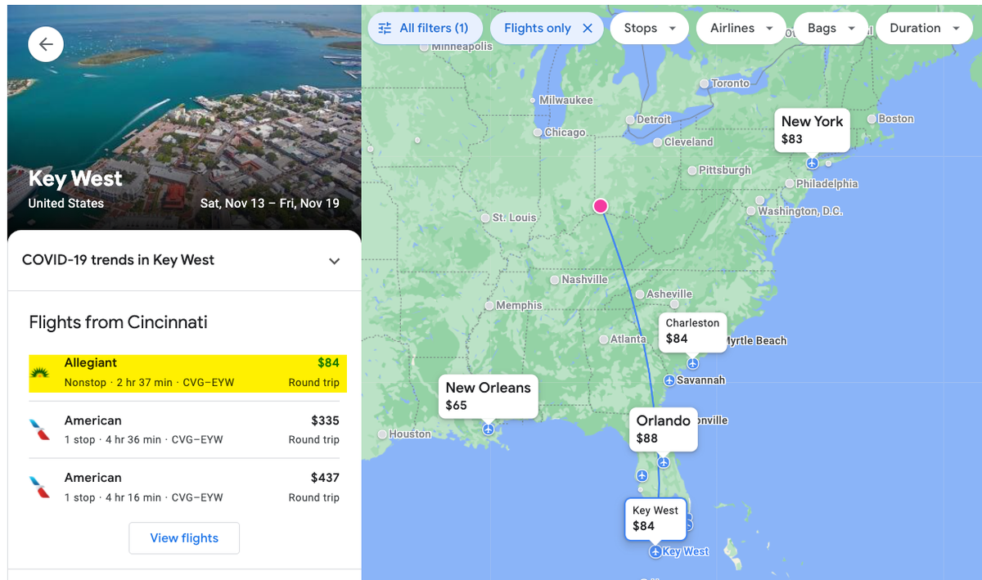Click the back arrow on the Key West photo

coord(46,44)
